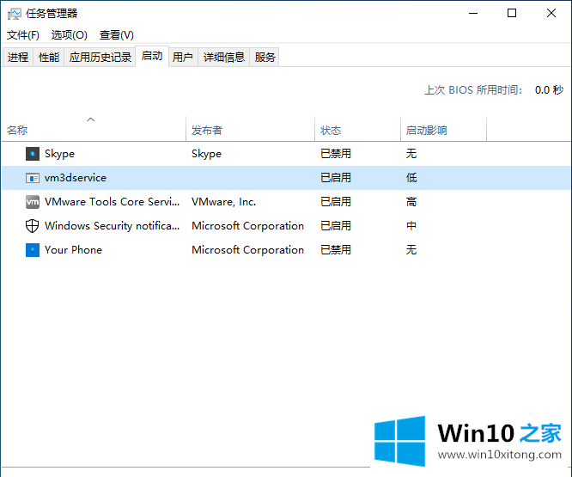Click the Skype app icon
The image size is (572, 477).
33,154
